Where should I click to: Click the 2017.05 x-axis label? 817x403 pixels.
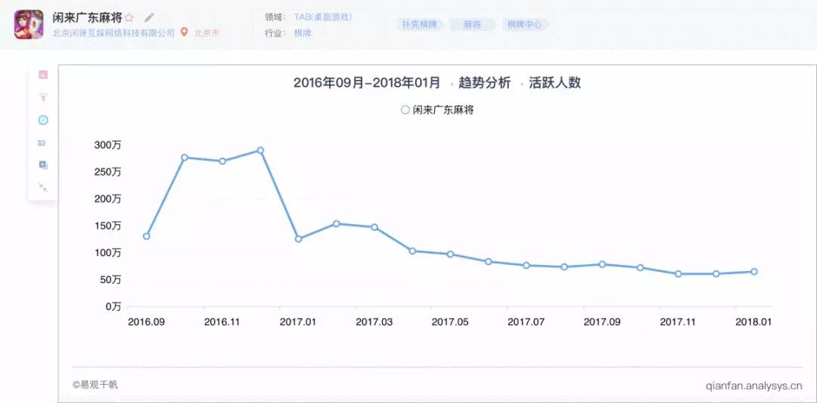450,322
